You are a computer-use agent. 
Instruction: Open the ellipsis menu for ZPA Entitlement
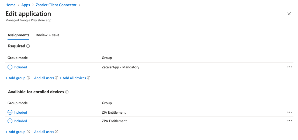coord(290,121)
